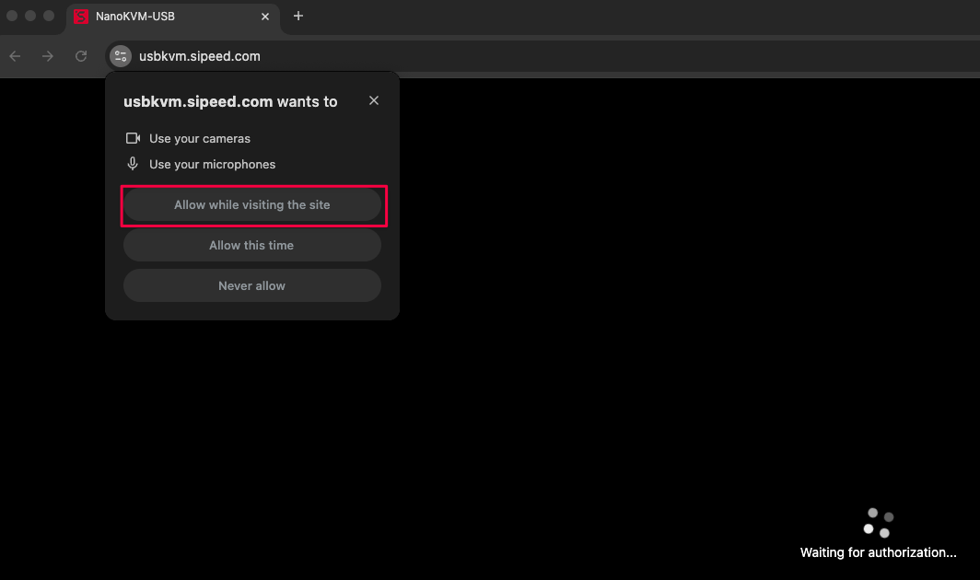Open a new tab with plus icon
Image resolution: width=980 pixels, height=580 pixels.
click(298, 17)
